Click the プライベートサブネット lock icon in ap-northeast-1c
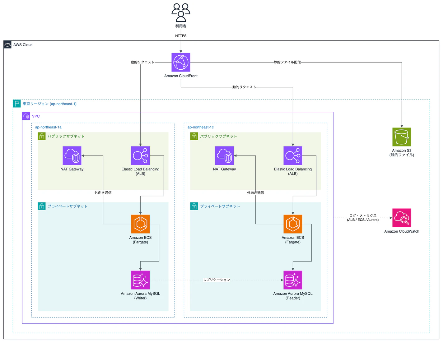443x343 pixels. [x=194, y=206]
